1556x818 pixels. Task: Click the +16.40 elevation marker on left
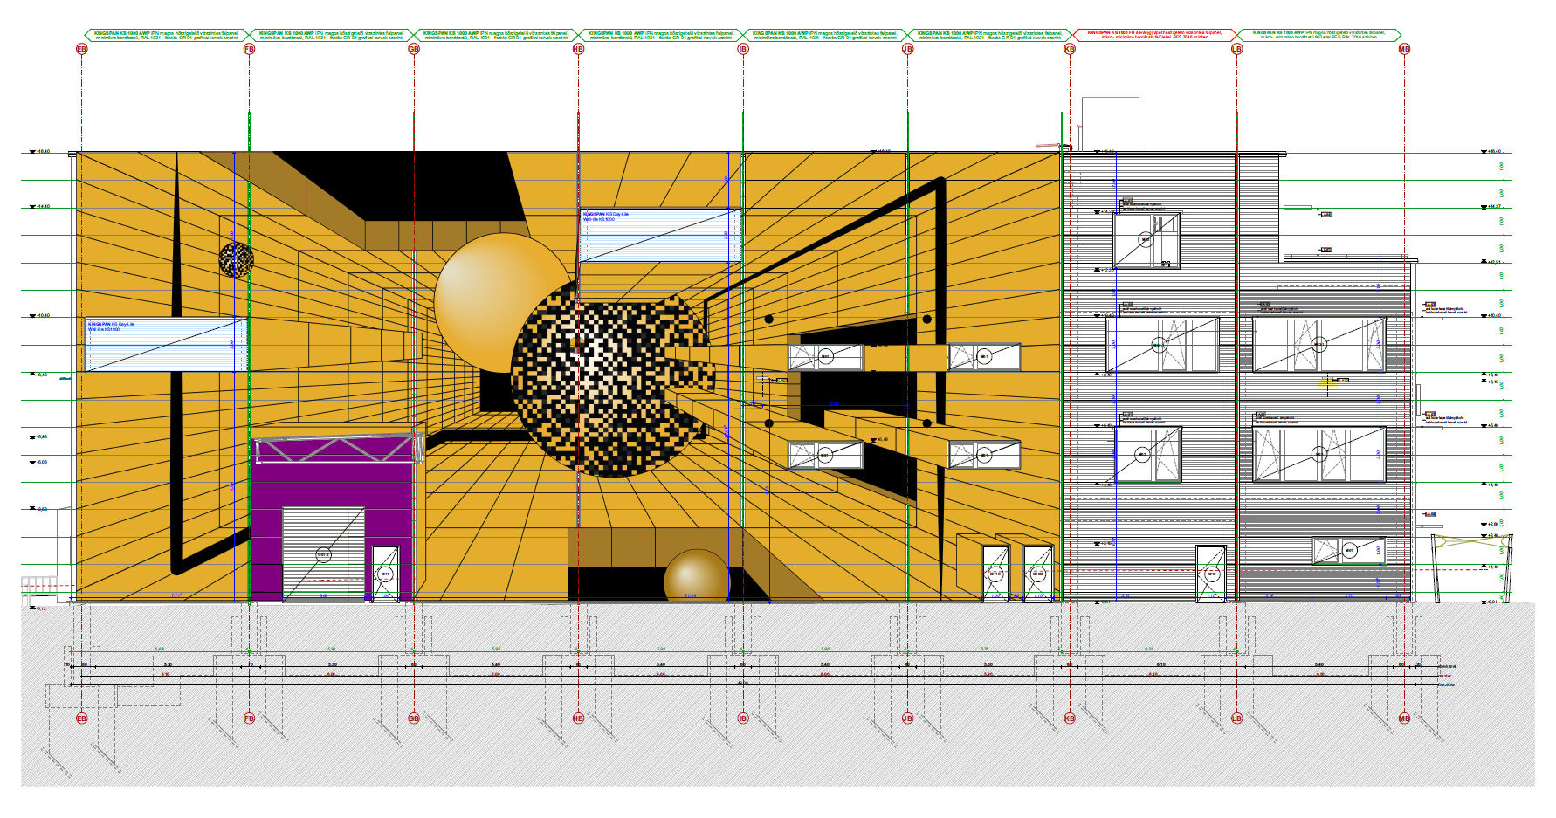coord(40,151)
